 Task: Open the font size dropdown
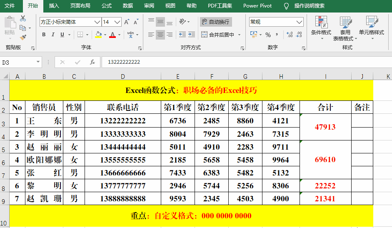click(x=117, y=22)
